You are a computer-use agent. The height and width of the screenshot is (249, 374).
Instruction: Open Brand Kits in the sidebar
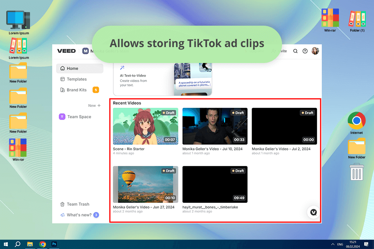click(74, 90)
